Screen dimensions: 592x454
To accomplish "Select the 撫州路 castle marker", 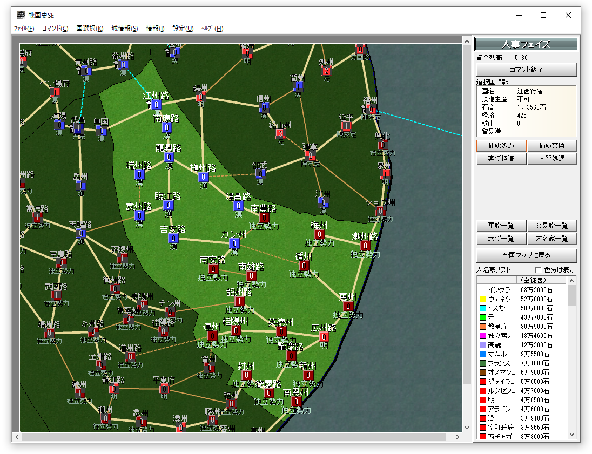I will point(203,177).
